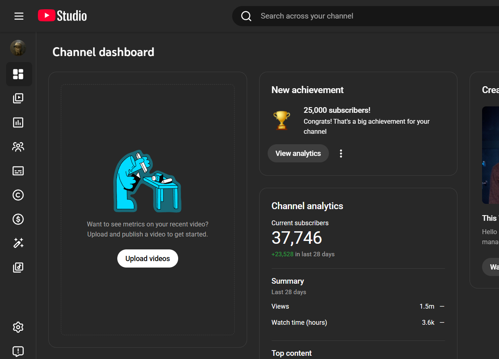Open the Community sidebar icon
499x359 pixels.
18,147
